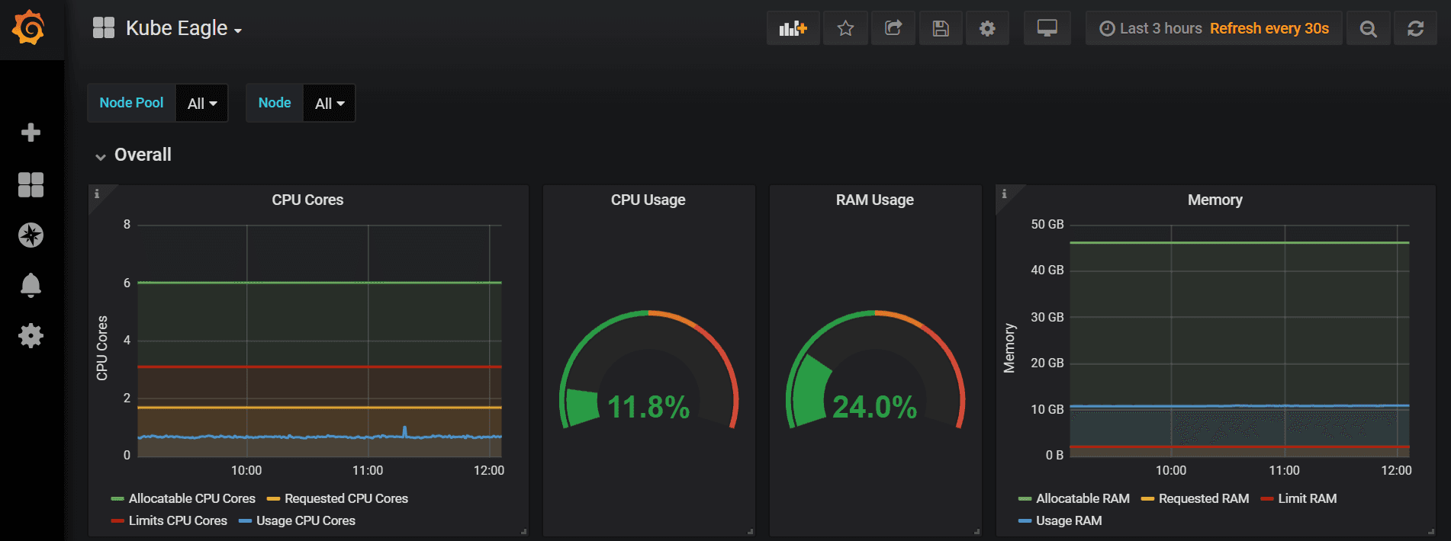Open the Node Pool All dropdown
This screenshot has height=541, width=1451.
point(202,104)
